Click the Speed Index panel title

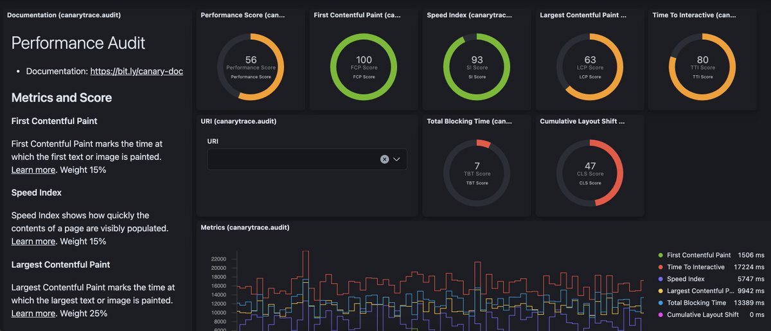coord(468,14)
